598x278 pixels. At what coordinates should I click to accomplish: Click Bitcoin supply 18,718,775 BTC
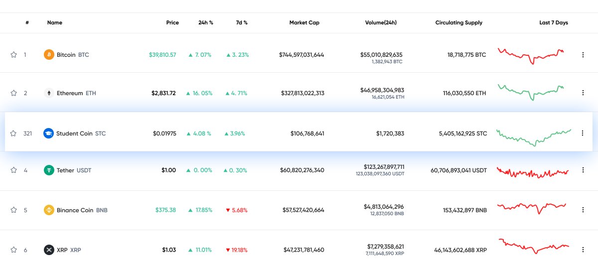coord(466,55)
